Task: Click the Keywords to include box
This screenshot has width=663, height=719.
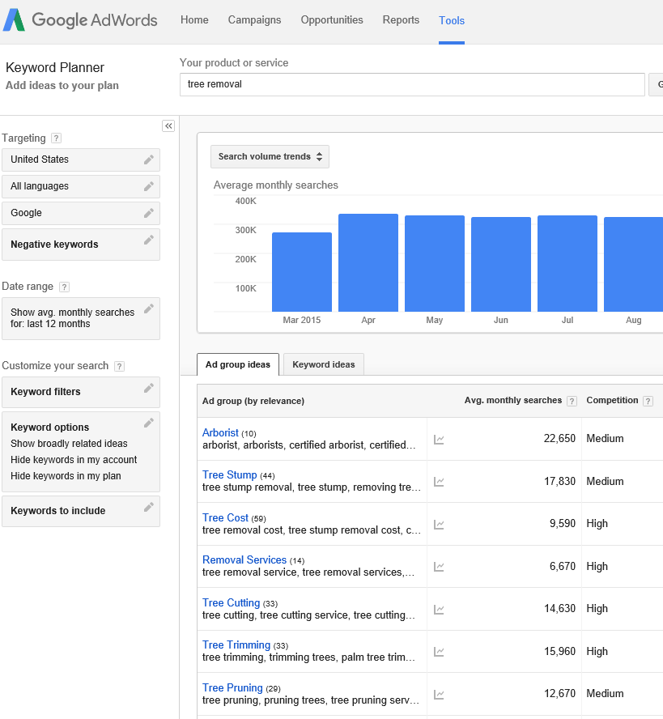Action: point(81,511)
